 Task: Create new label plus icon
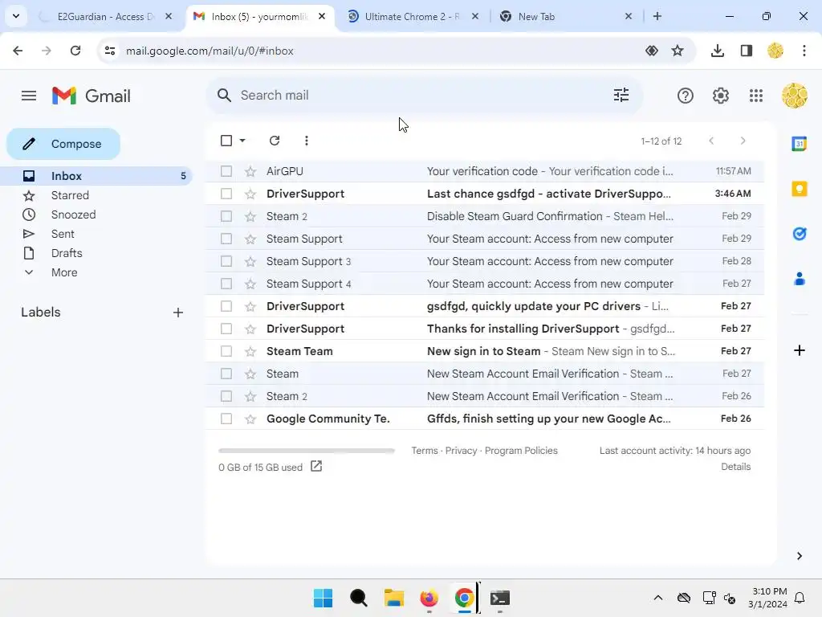178,313
